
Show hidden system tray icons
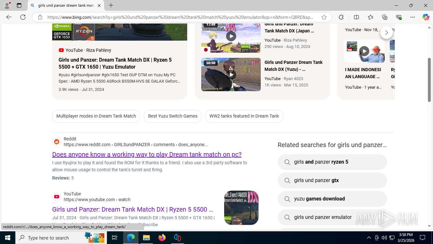pos(369,238)
